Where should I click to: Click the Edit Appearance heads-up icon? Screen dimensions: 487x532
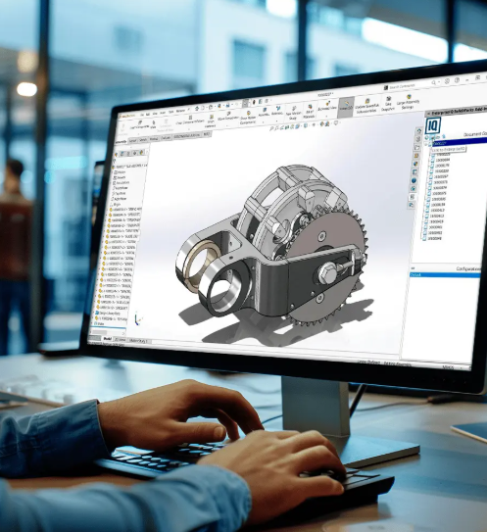[321, 124]
